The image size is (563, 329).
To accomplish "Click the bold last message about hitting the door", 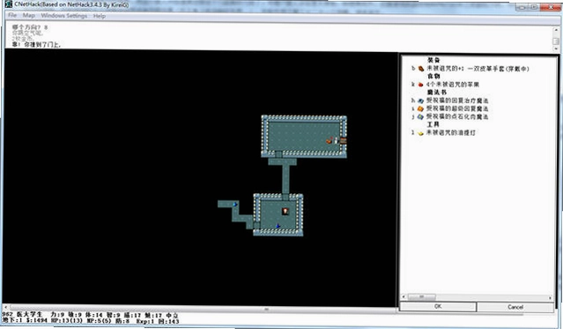I will tap(36, 45).
